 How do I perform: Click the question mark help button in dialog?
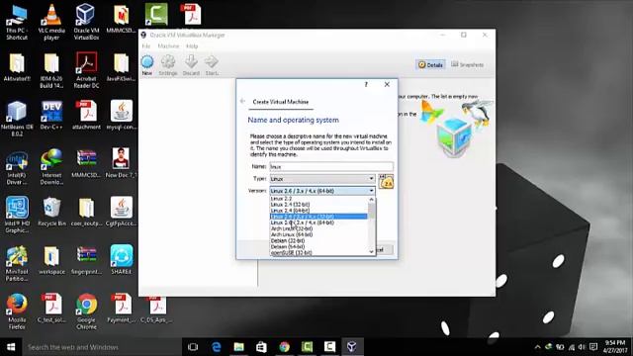pyautogui.click(x=366, y=84)
